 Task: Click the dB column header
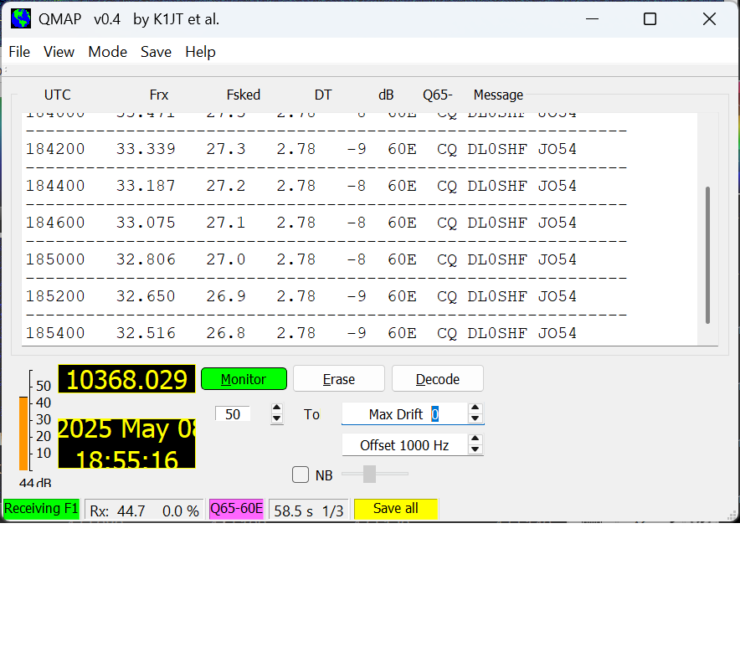386,95
